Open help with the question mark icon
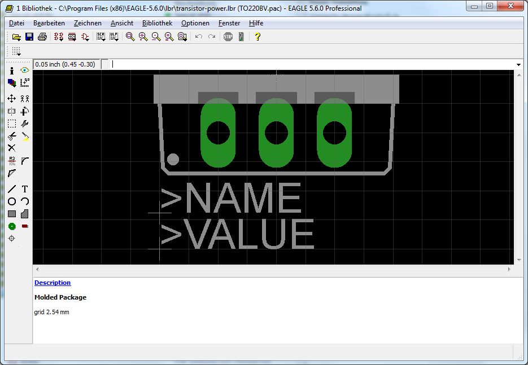 point(258,37)
